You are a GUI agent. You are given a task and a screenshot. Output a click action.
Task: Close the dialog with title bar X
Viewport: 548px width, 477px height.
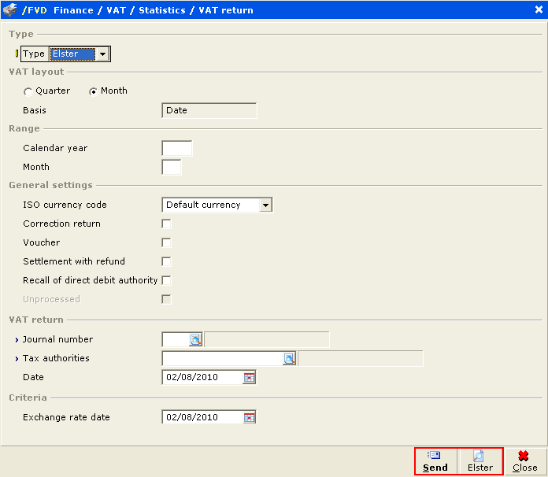click(x=537, y=10)
